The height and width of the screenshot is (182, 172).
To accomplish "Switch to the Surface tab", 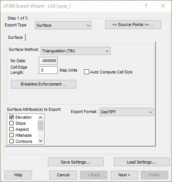I will [15, 37].
